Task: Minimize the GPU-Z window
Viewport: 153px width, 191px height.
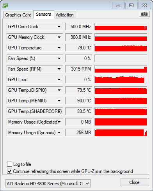Action: (x=118, y=5)
